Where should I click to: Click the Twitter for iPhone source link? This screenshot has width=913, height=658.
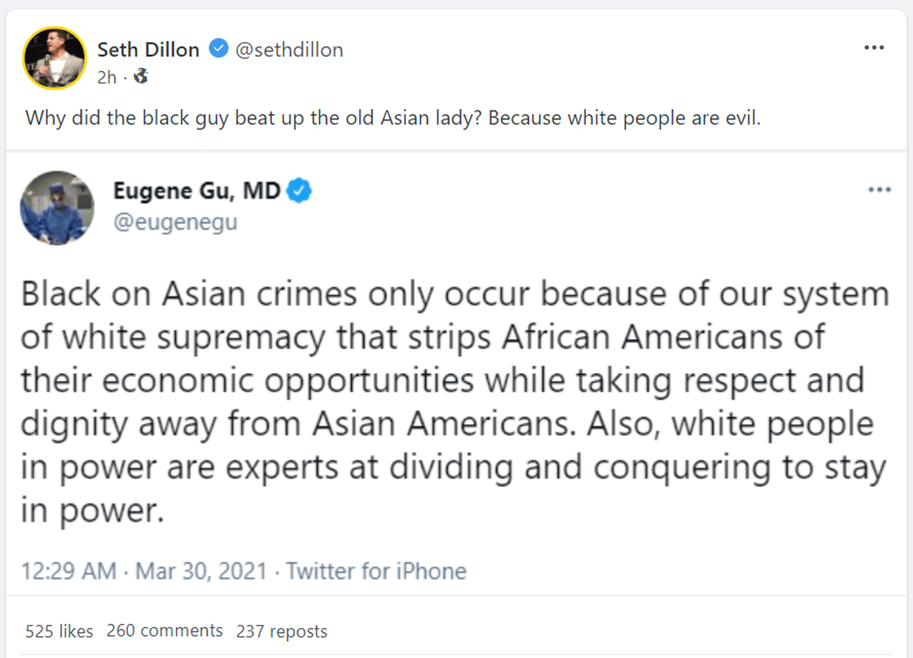coord(376,571)
